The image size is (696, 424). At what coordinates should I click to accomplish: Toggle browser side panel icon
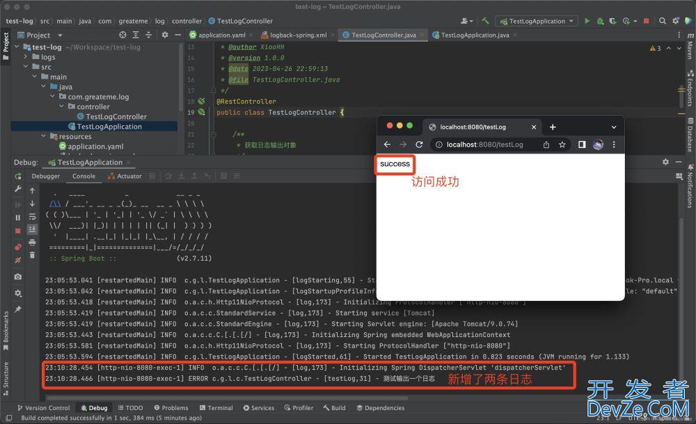tap(582, 145)
